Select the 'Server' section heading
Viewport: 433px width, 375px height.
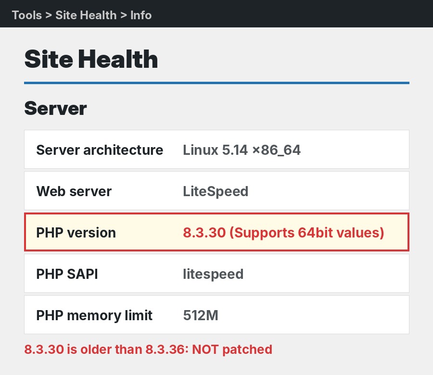(x=55, y=108)
